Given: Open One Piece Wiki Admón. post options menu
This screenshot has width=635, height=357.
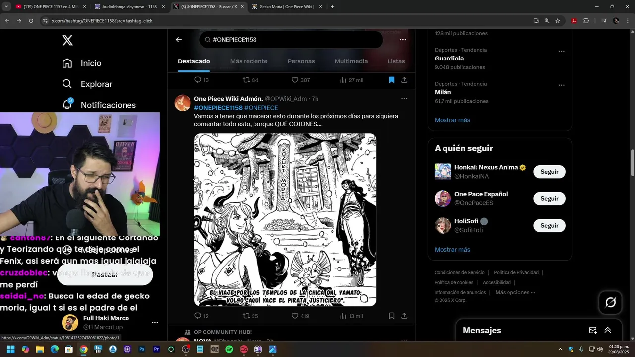Looking at the screenshot, I should (404, 99).
